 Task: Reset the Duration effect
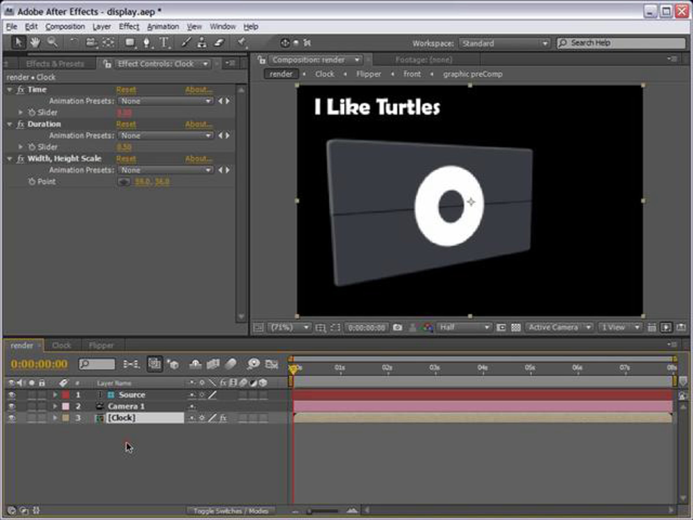point(126,125)
